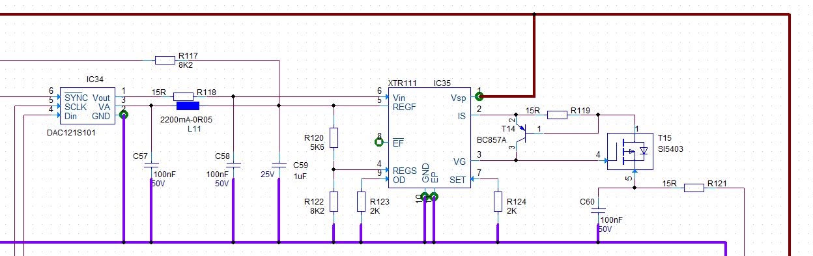
Task: Click the "2K" value under R124
Action: coord(512,212)
